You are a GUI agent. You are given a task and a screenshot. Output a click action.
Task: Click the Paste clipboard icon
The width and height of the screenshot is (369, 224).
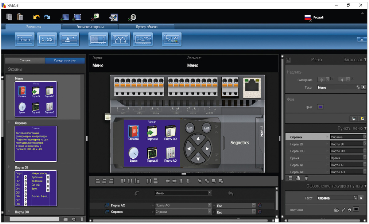pos(20,17)
